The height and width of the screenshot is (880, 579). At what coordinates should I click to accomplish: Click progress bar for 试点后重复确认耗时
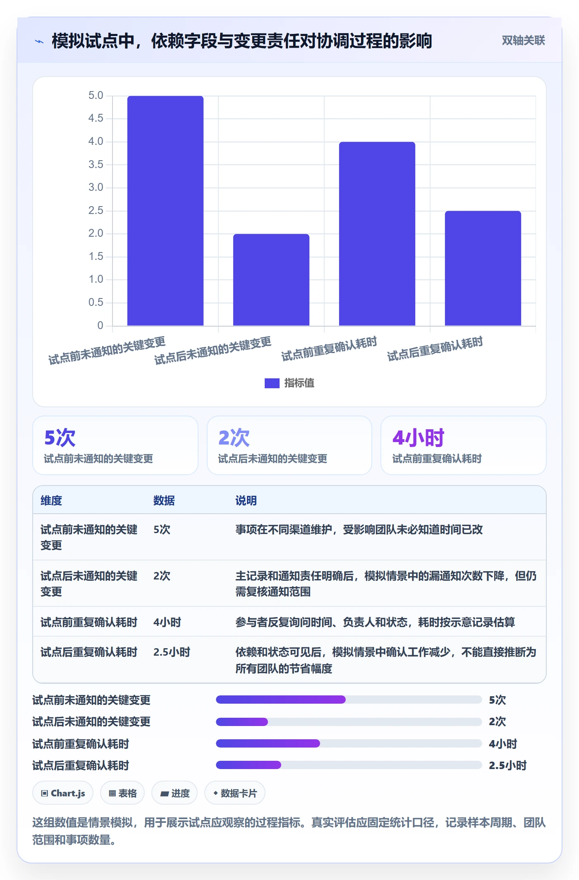tap(349, 765)
